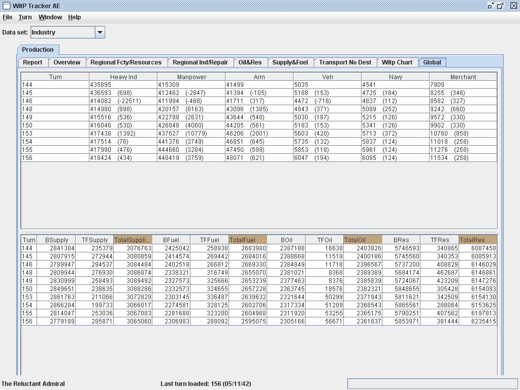This screenshot has width=520, height=390.
Task: Switch to the Supply&Fuel tab
Action: (x=290, y=62)
